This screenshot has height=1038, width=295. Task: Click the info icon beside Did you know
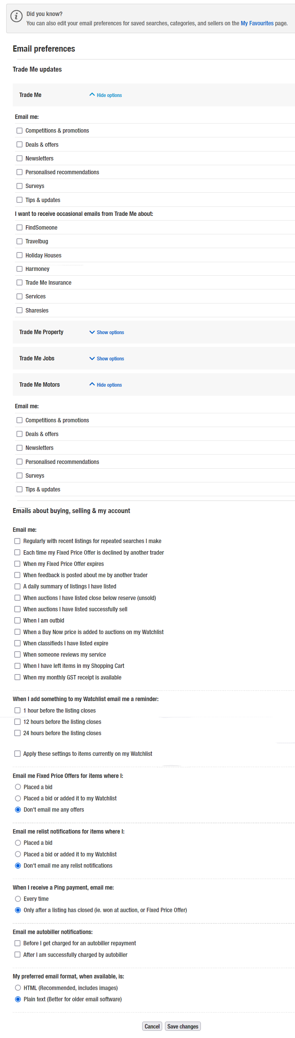click(16, 16)
